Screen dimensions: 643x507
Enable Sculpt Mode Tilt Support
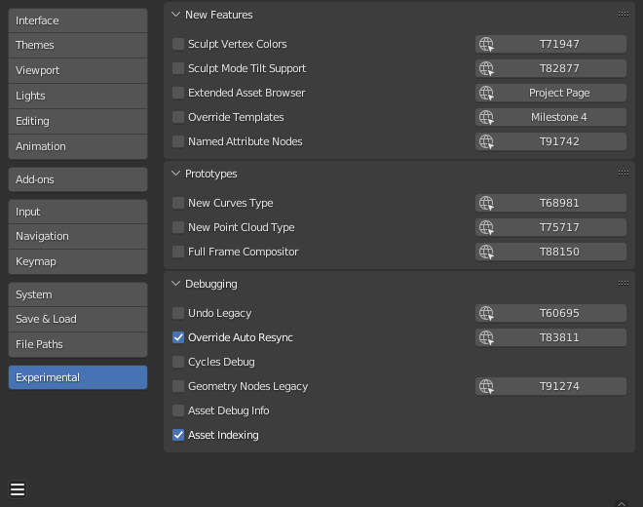[x=178, y=68]
